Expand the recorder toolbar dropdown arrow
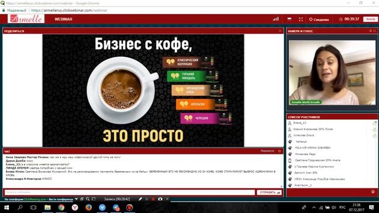The image size is (379, 213). click(x=76, y=199)
